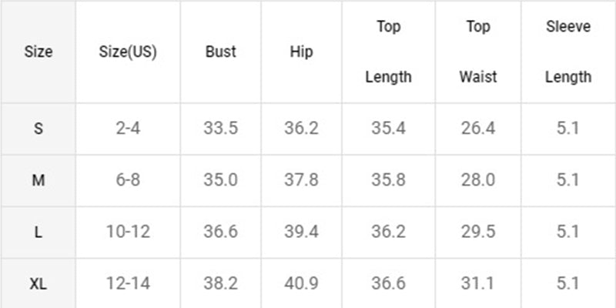This screenshot has width=616, height=308.
Task: Select the 28.0 top waist cell
Action: tap(478, 180)
